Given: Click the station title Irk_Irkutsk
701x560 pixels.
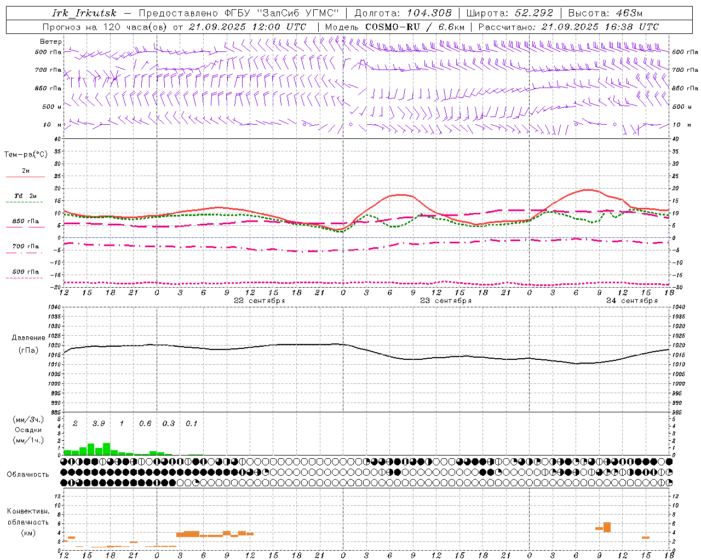Looking at the screenshot, I should pos(84,13).
